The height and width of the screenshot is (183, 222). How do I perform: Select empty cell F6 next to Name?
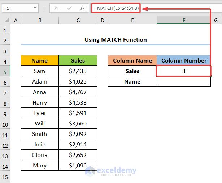[x=184, y=82]
